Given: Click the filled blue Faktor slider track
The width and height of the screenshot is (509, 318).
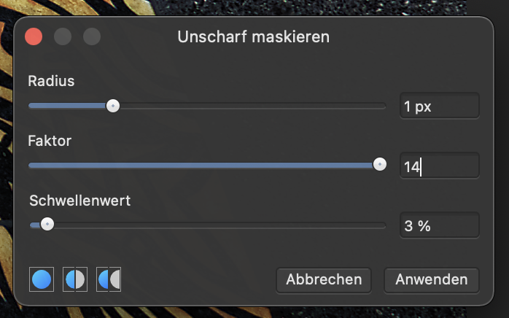Looking at the screenshot, I should [201, 166].
